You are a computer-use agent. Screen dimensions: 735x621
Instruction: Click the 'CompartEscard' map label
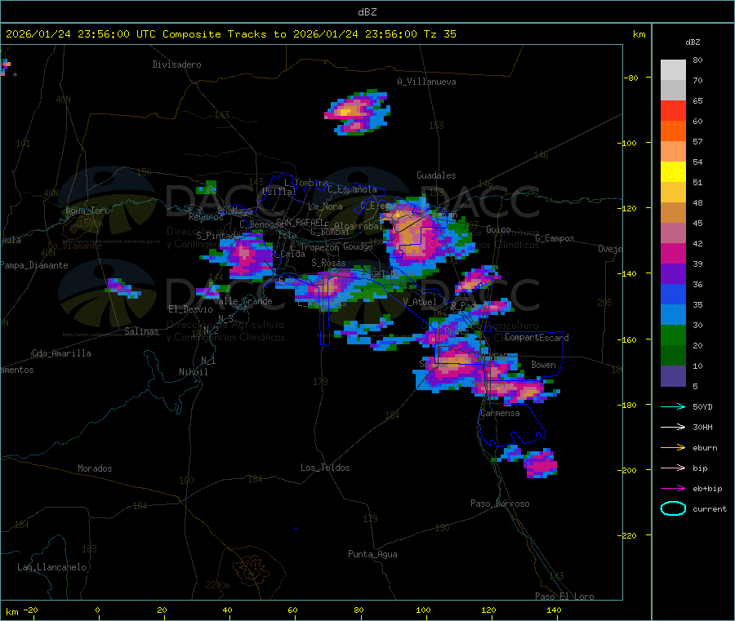click(x=537, y=338)
